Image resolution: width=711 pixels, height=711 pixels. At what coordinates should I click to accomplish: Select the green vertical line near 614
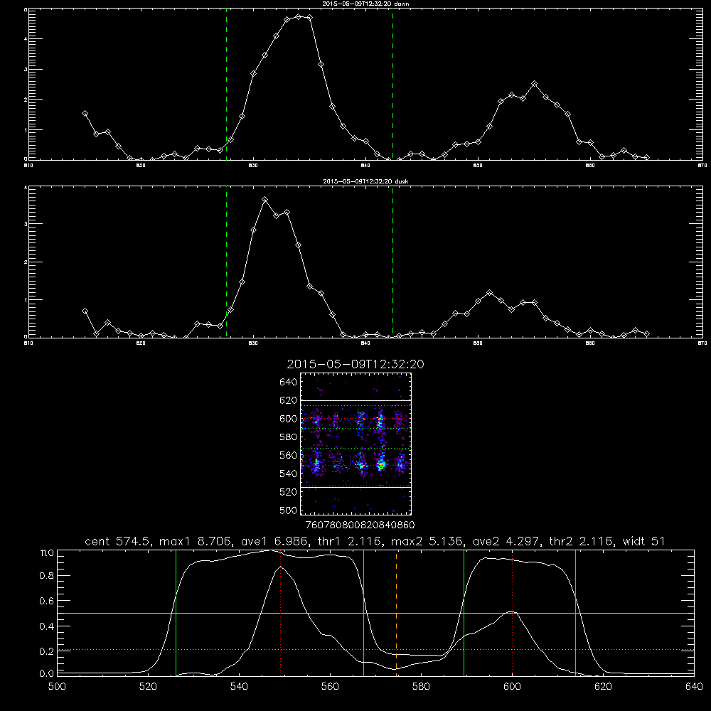(575, 613)
